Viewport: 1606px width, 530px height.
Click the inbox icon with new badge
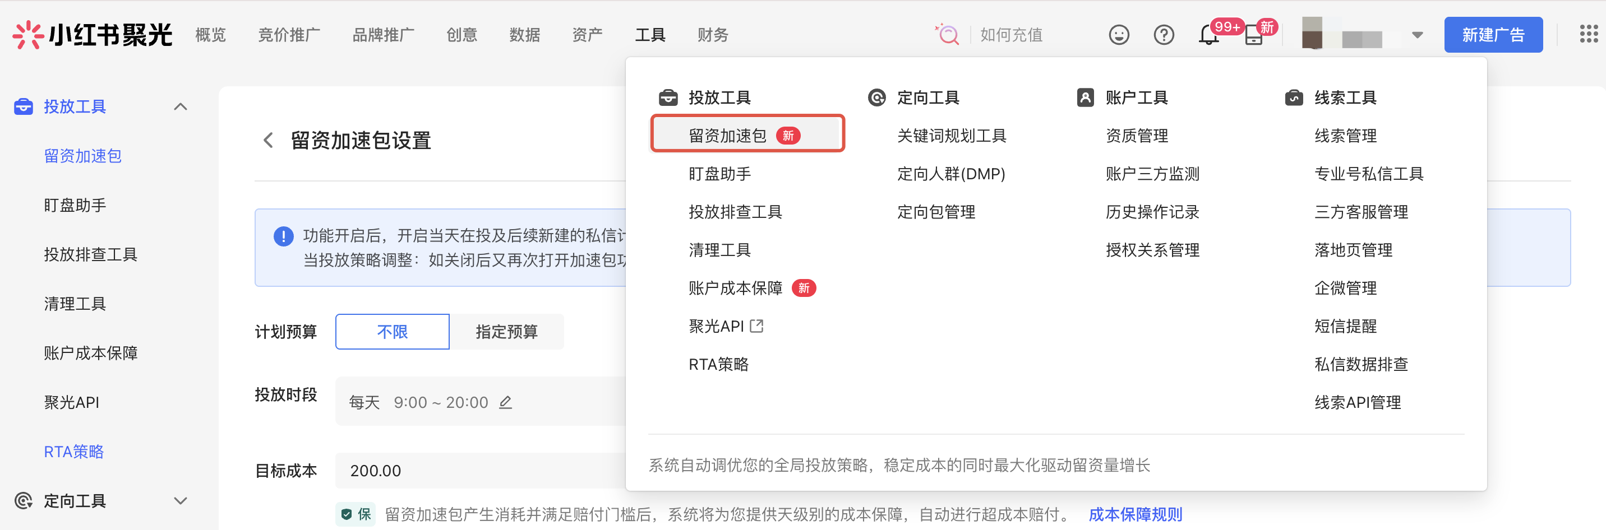[x=1253, y=35]
